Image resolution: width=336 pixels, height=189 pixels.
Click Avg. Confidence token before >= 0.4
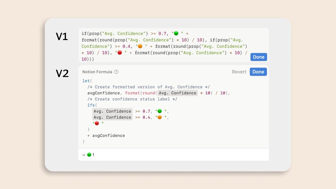[x=113, y=117]
